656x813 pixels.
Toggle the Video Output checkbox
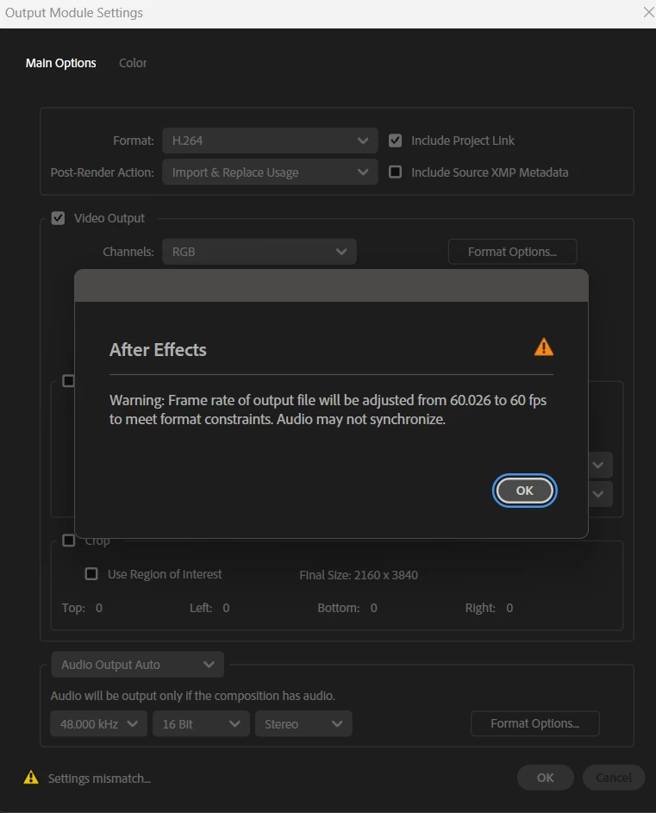[58, 218]
